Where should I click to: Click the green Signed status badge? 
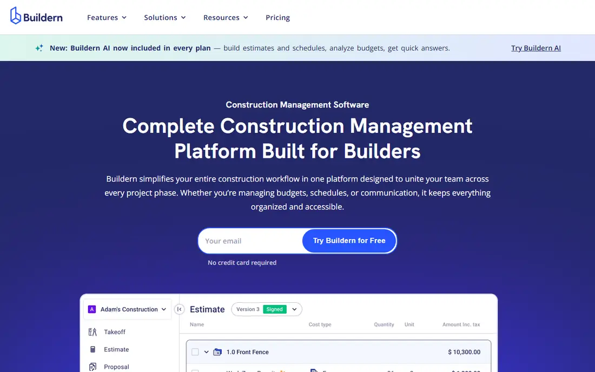[274, 309]
